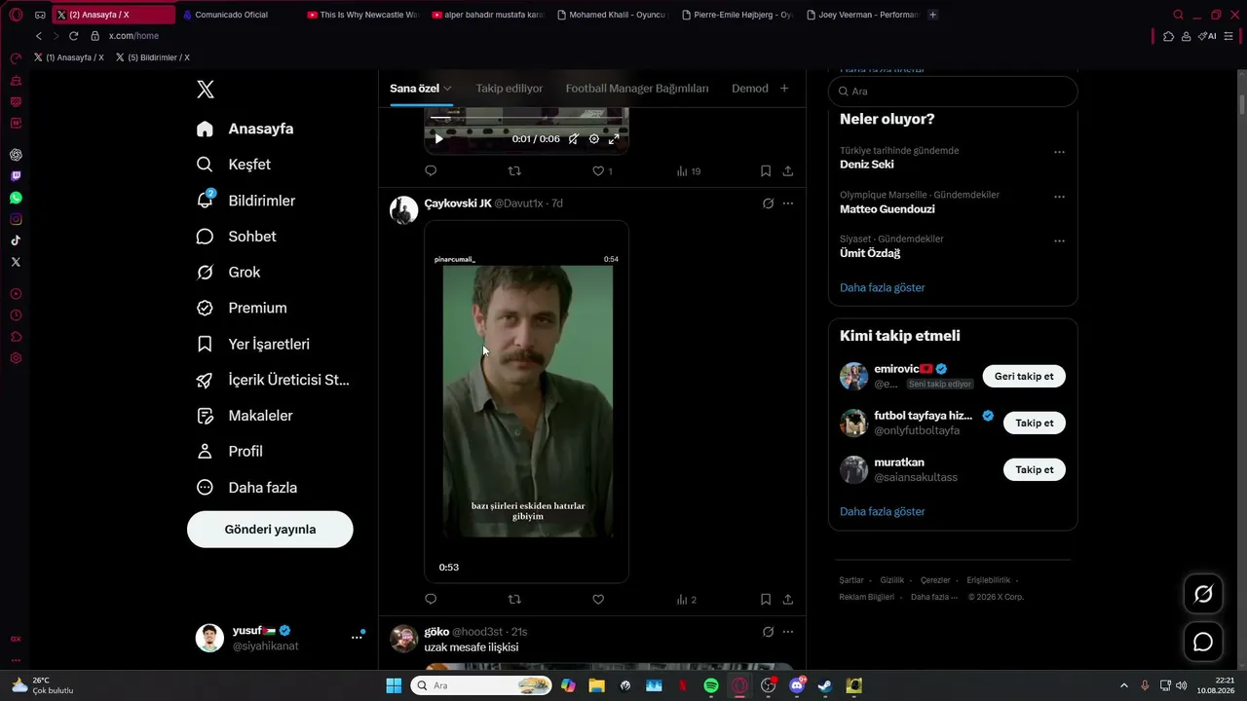Open more options for Ümit Özdağ trend
Viewport: 1247px width, 701px height.
pyautogui.click(x=1059, y=240)
